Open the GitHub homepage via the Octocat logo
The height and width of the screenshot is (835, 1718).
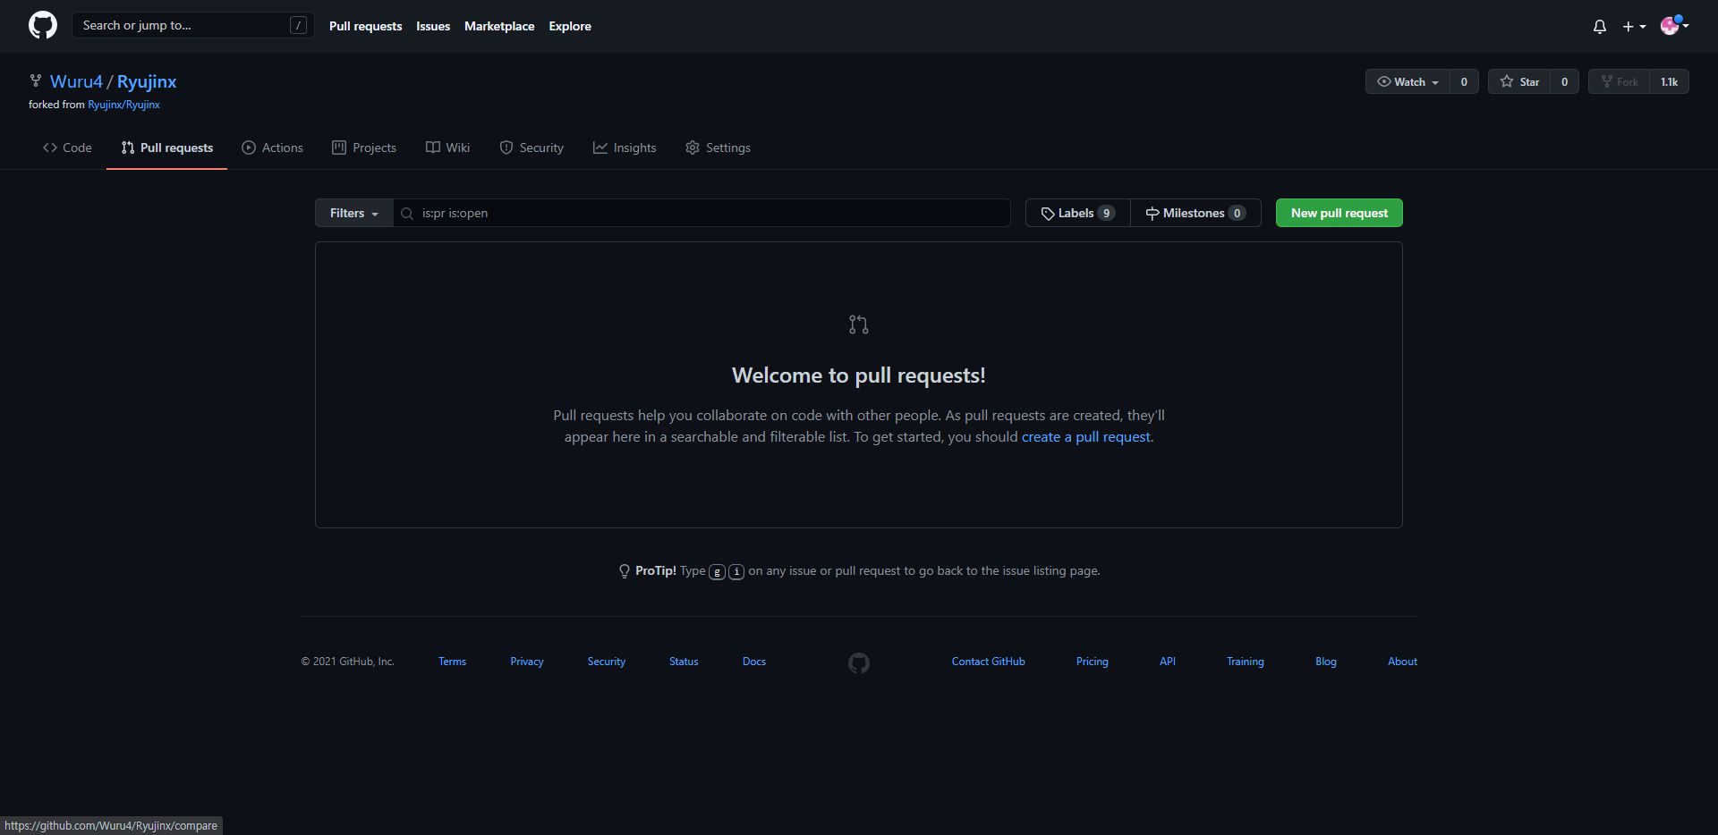pyautogui.click(x=42, y=25)
